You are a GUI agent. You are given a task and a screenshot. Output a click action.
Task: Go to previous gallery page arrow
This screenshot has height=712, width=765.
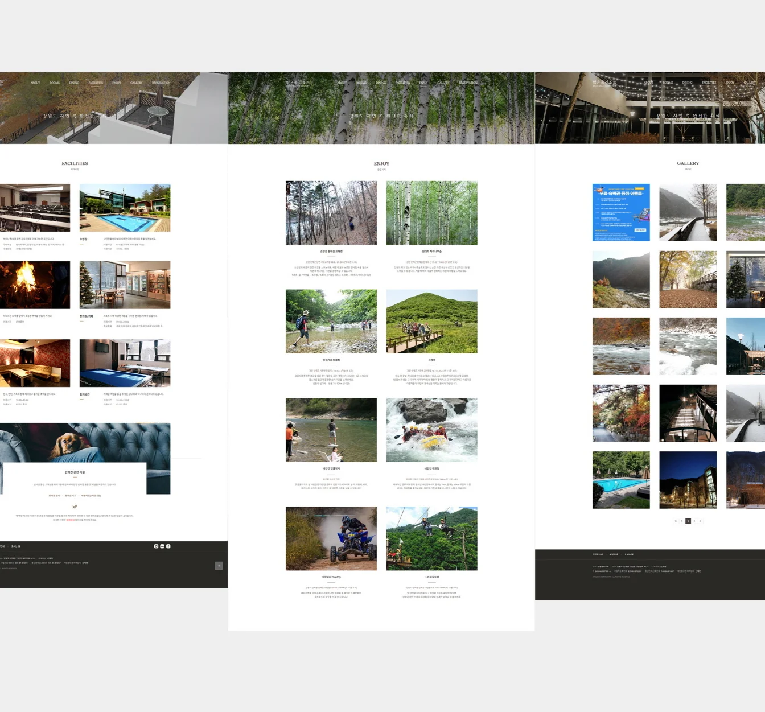(682, 521)
